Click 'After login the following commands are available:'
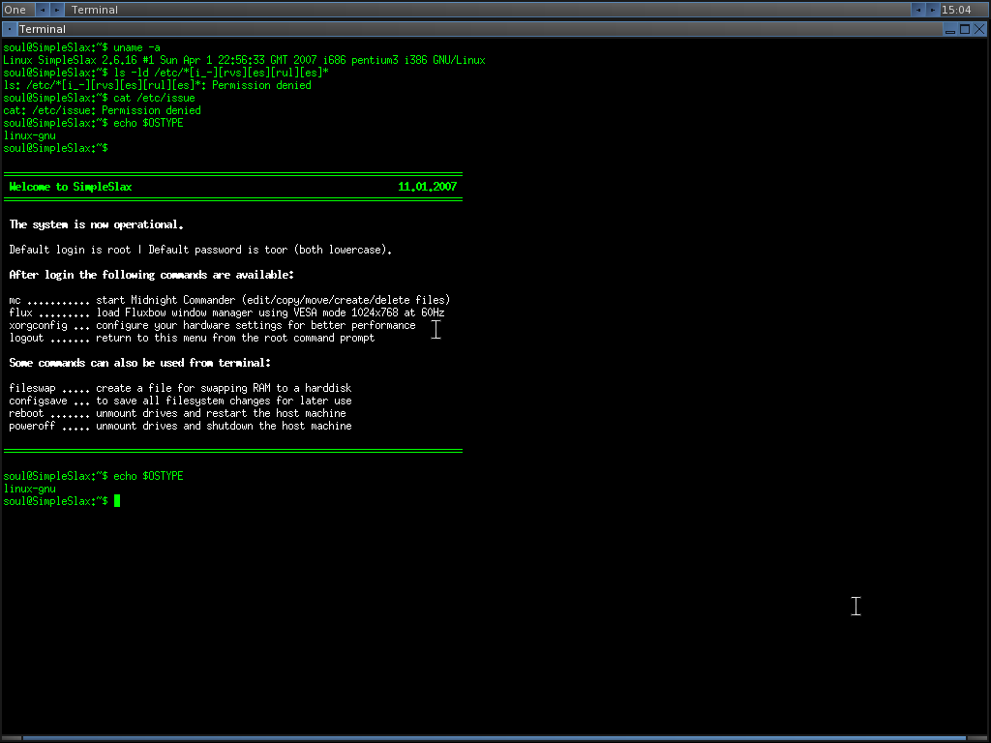 tap(151, 275)
